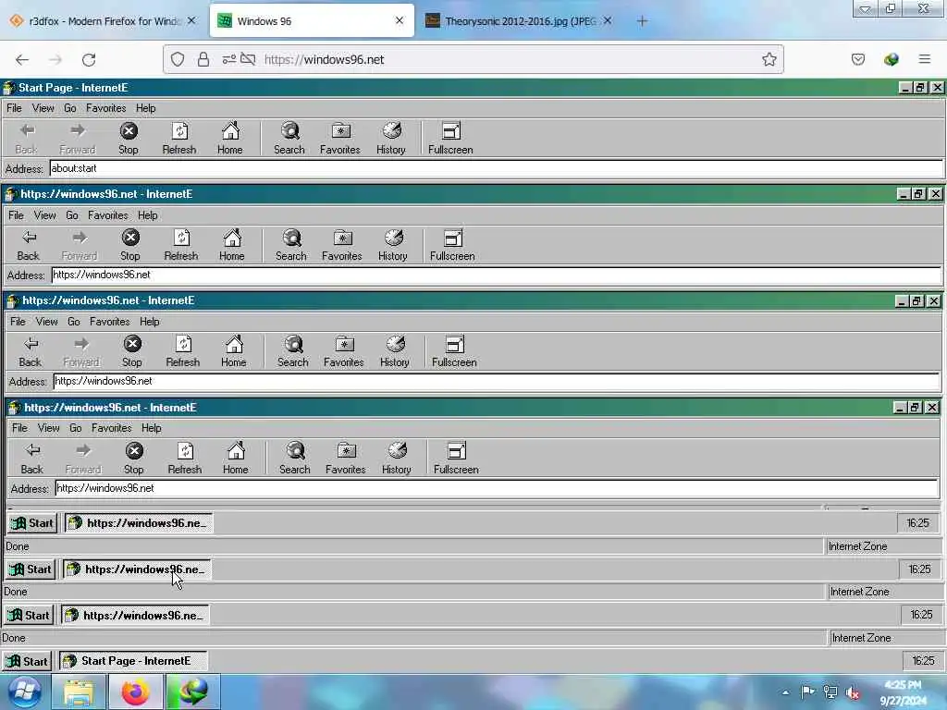
Task: Click Firefox's back navigation arrow
Action: [22, 59]
